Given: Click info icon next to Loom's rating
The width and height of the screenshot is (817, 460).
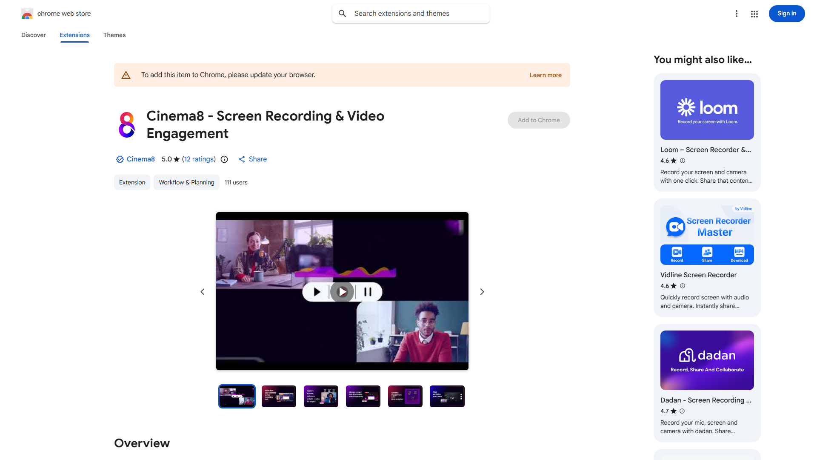Looking at the screenshot, I should 683,161.
